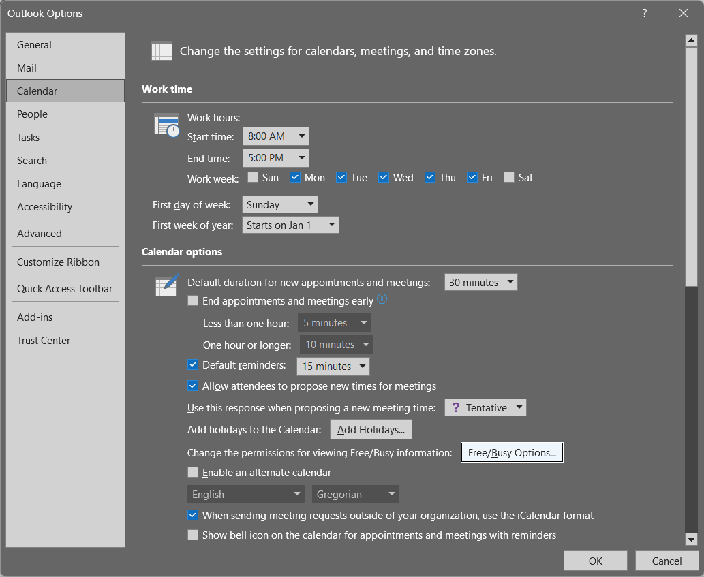Open the Trust Center page

65,340
